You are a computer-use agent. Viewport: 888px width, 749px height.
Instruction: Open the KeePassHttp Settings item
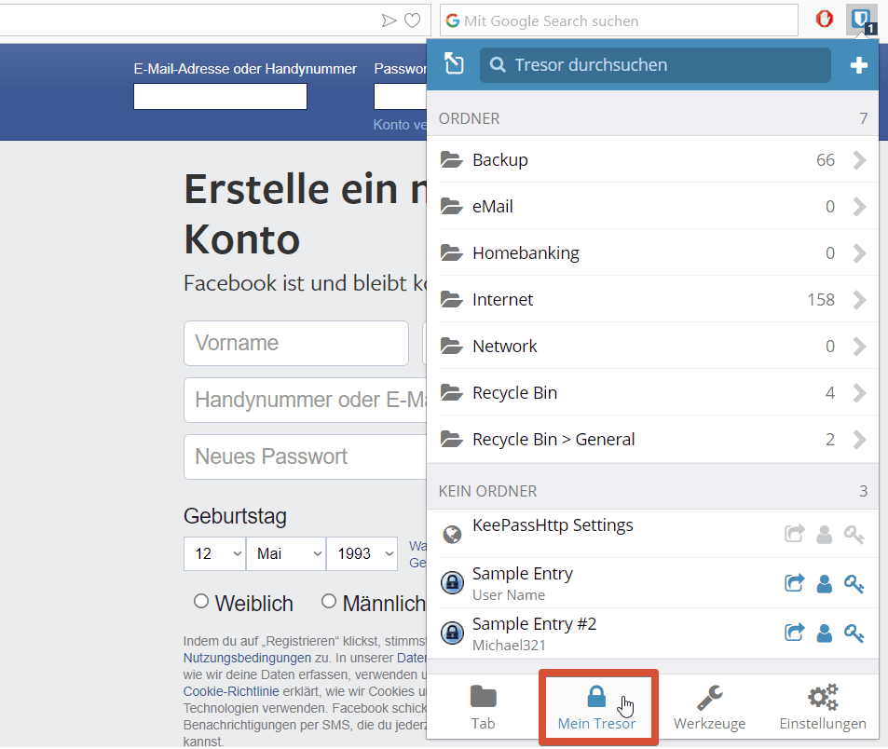click(x=653, y=534)
